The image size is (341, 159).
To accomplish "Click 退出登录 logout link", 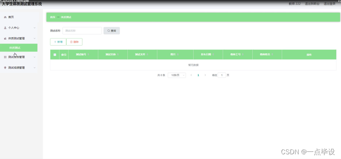I will point(330,4).
